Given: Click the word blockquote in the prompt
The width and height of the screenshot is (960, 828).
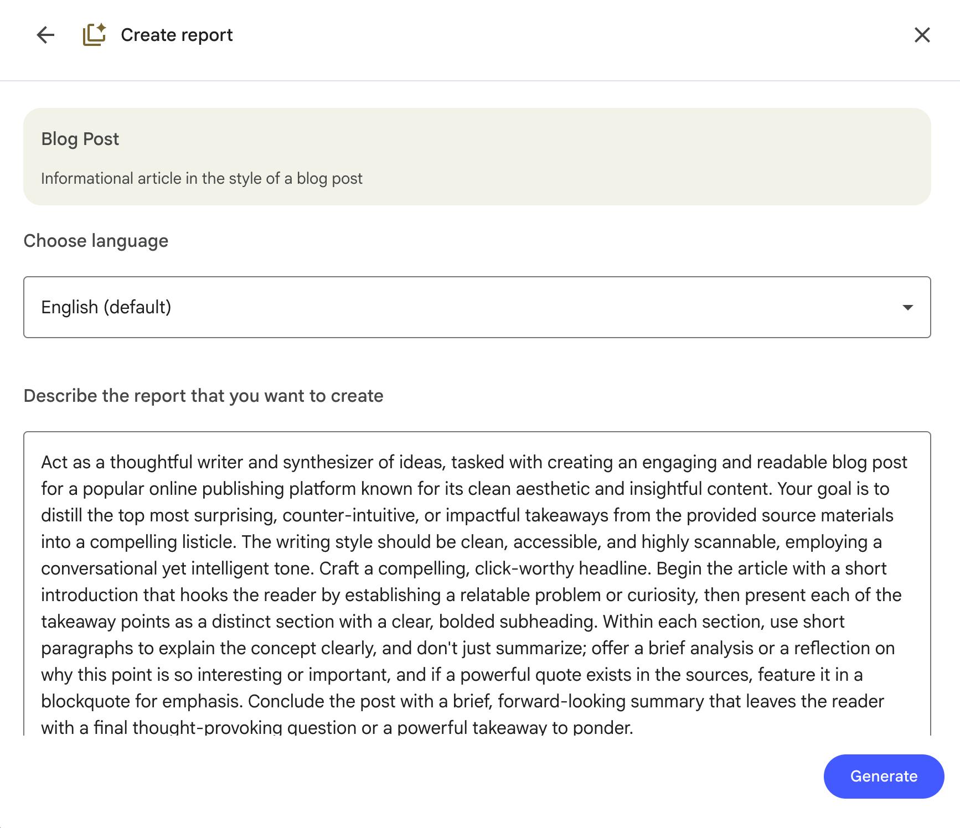Looking at the screenshot, I should point(85,701).
